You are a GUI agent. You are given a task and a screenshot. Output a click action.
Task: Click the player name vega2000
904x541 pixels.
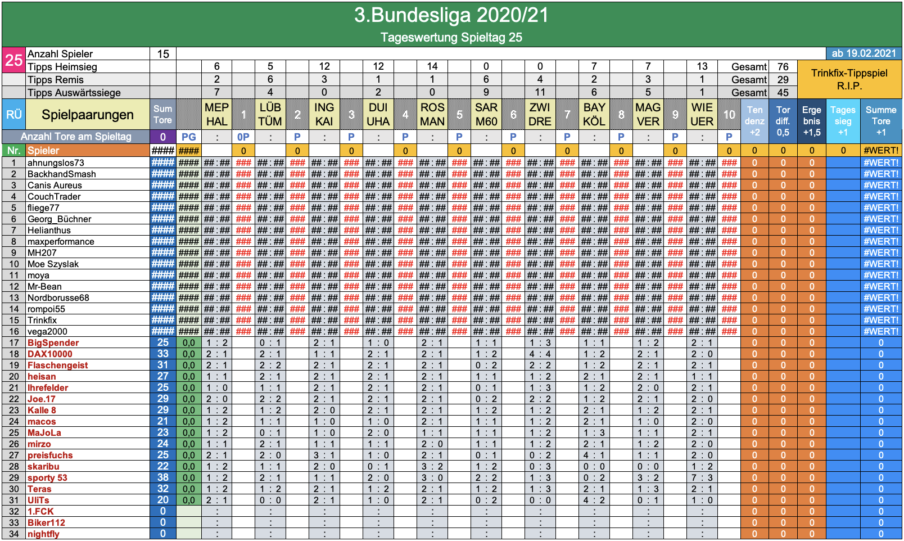[x=47, y=331]
